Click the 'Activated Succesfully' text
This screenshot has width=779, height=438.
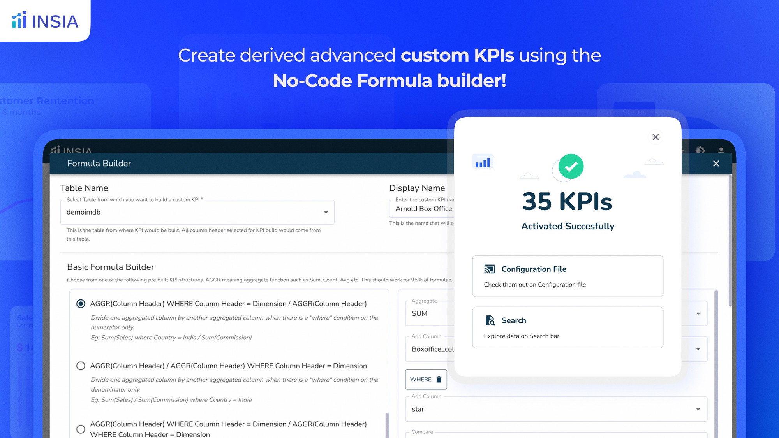[x=568, y=226]
